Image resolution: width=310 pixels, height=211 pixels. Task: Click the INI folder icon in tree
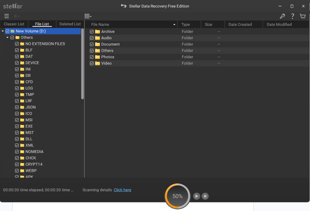(22, 69)
